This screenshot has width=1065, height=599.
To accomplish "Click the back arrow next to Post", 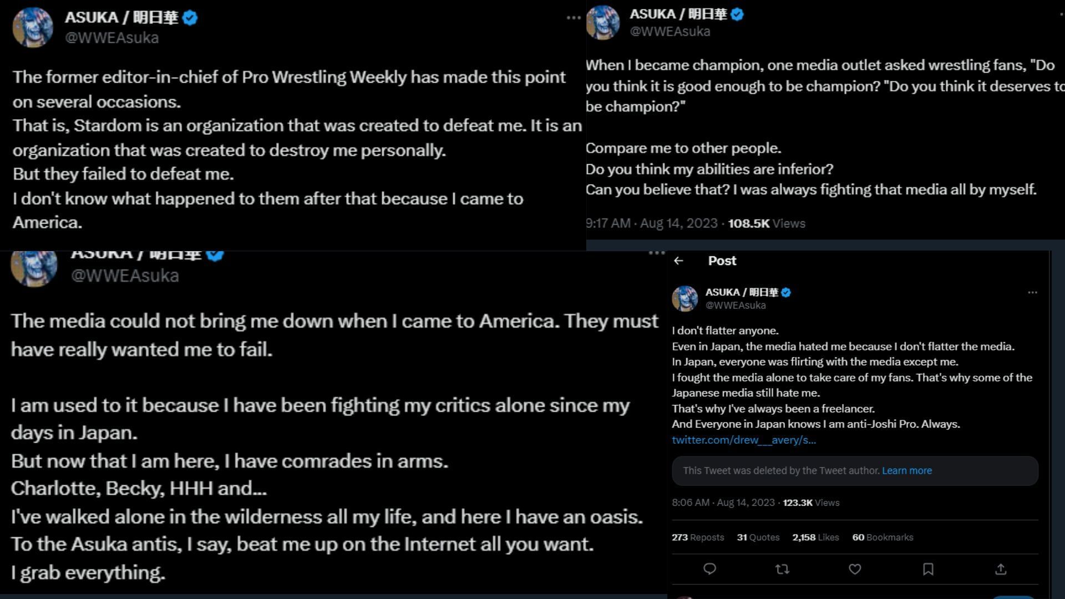I will coord(679,261).
